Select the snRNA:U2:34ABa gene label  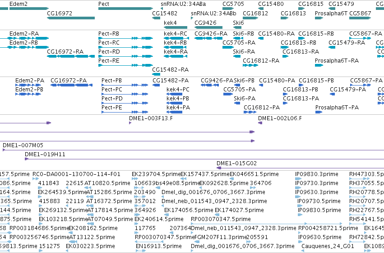tap(183, 4)
